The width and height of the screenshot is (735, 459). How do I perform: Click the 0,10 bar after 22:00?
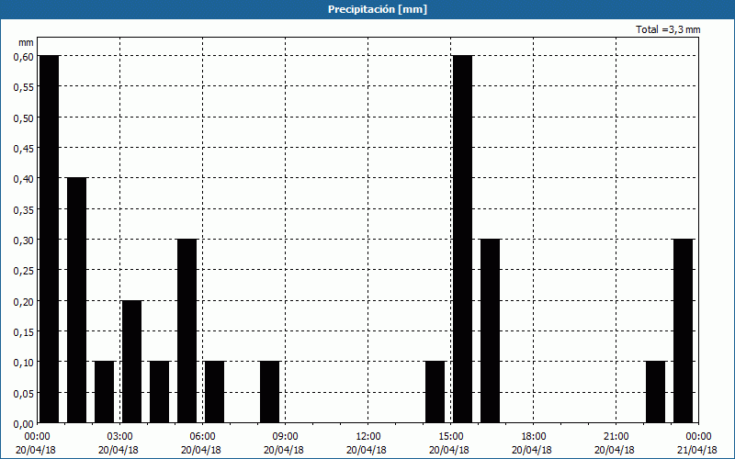point(655,392)
